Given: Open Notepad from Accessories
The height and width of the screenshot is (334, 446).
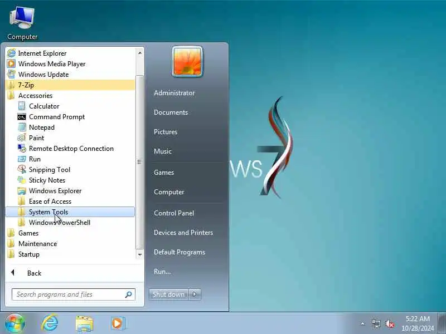Looking at the screenshot, I should (x=70, y=127).
